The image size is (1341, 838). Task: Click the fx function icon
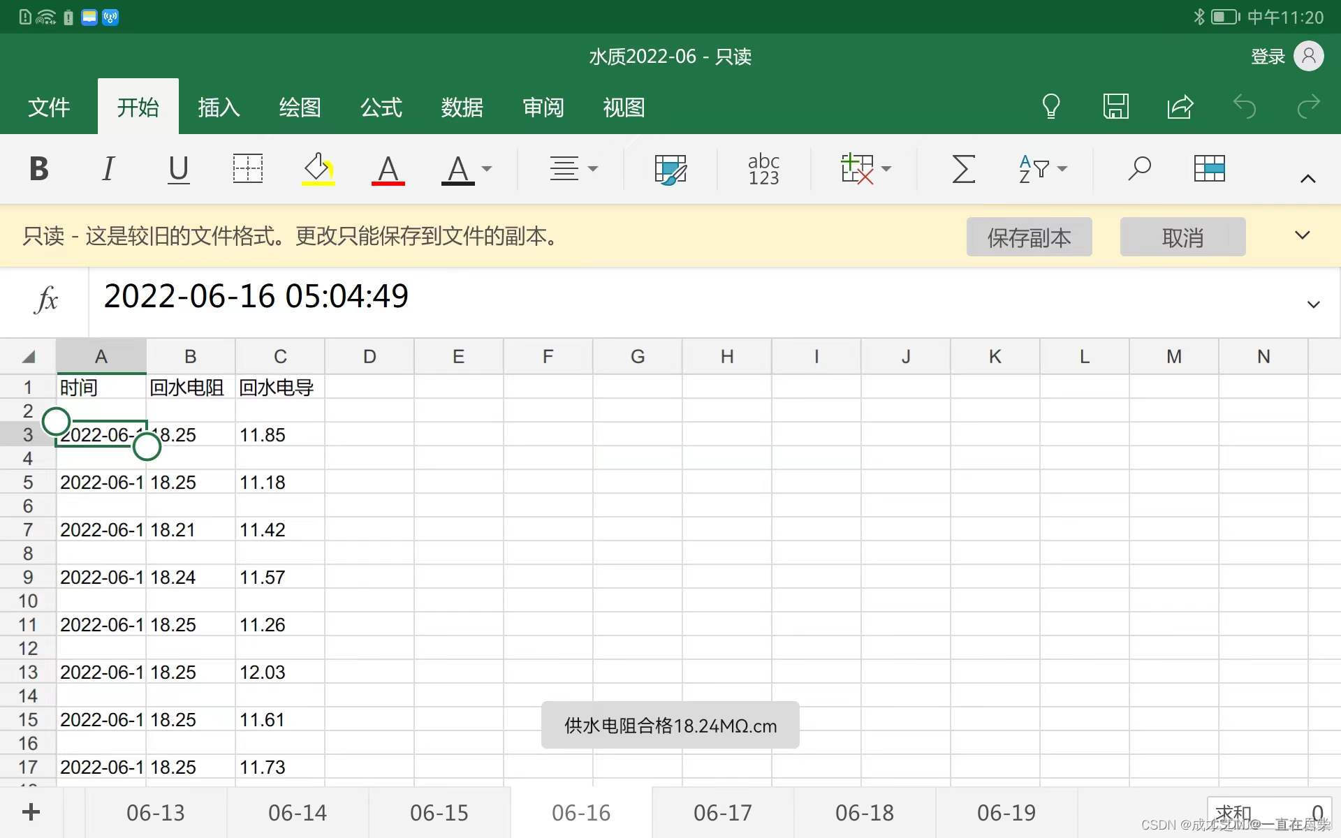point(46,300)
